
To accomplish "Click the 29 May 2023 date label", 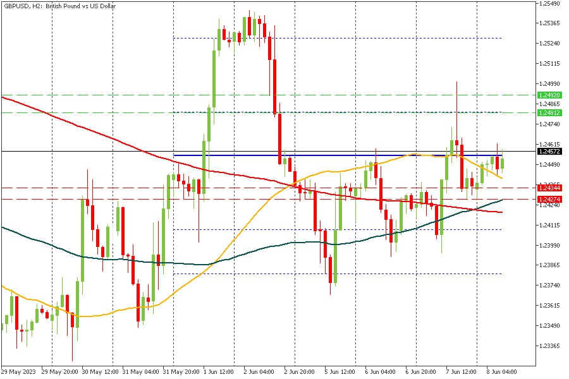I will (18, 372).
